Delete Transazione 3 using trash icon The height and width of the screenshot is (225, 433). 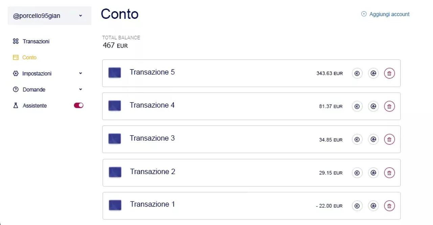[x=389, y=139]
